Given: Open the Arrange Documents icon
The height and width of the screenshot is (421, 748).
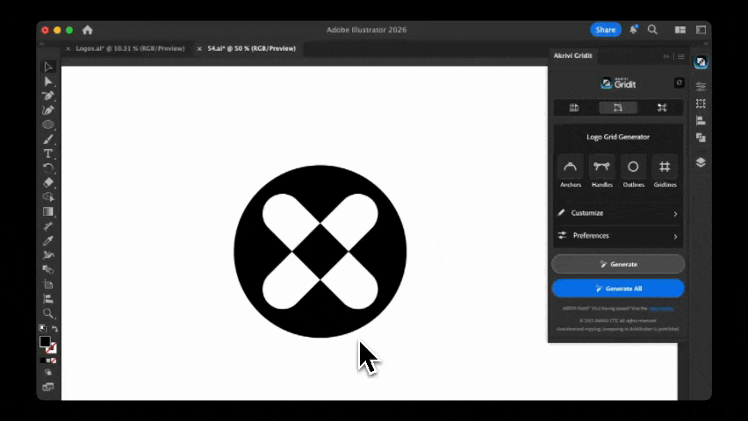Looking at the screenshot, I should (x=680, y=30).
